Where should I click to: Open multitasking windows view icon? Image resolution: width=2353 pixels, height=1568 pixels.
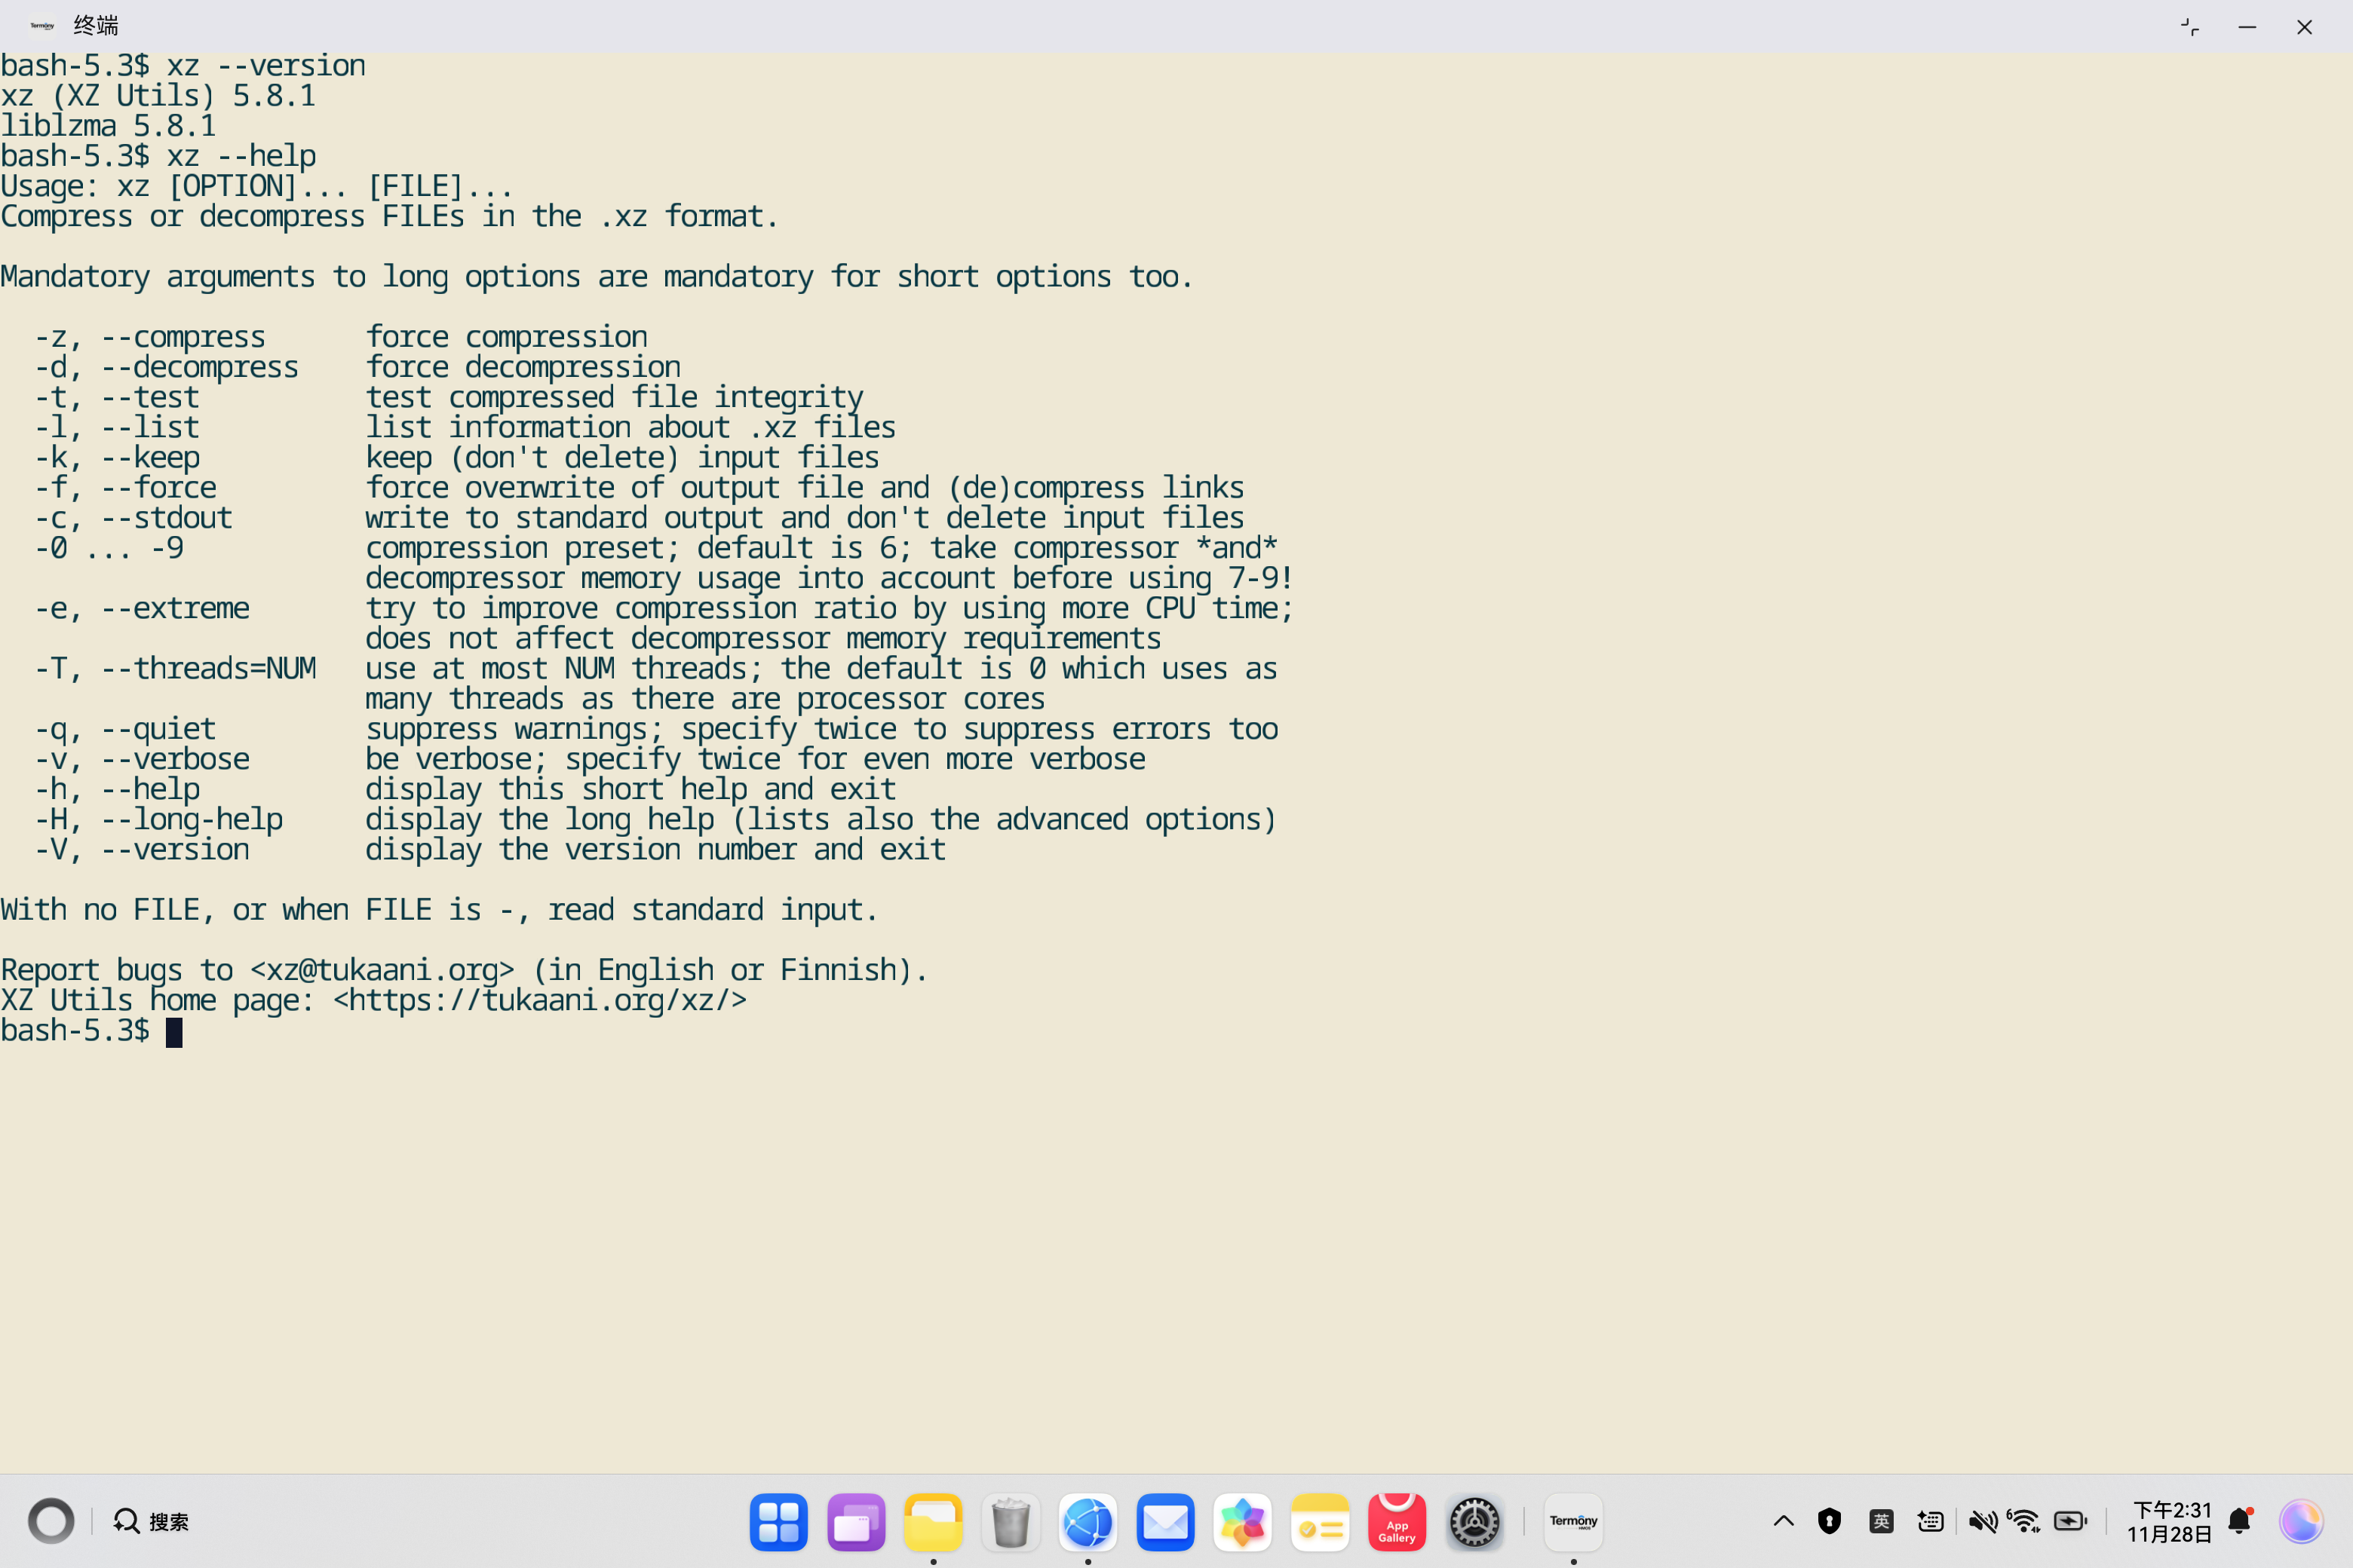pos(855,1522)
